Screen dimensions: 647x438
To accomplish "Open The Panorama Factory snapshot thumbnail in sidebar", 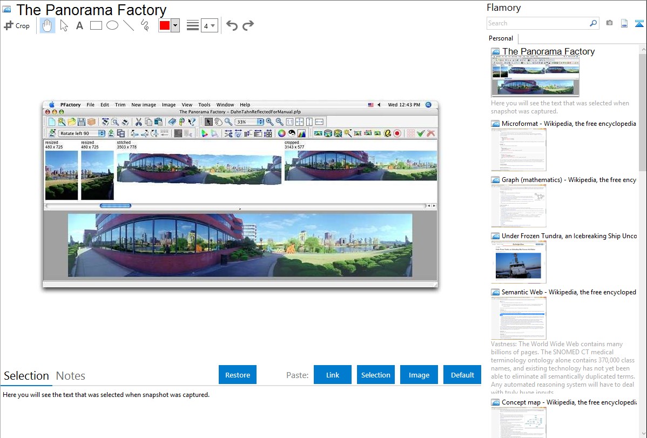I will tap(535, 77).
